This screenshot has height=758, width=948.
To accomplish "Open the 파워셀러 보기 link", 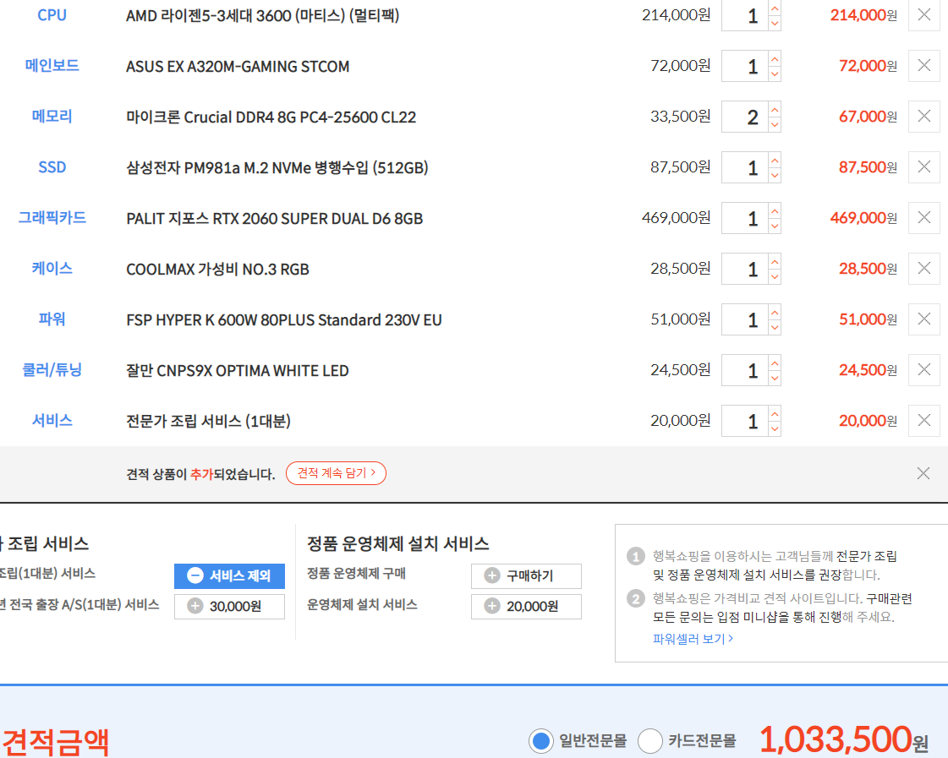I will click(693, 638).
